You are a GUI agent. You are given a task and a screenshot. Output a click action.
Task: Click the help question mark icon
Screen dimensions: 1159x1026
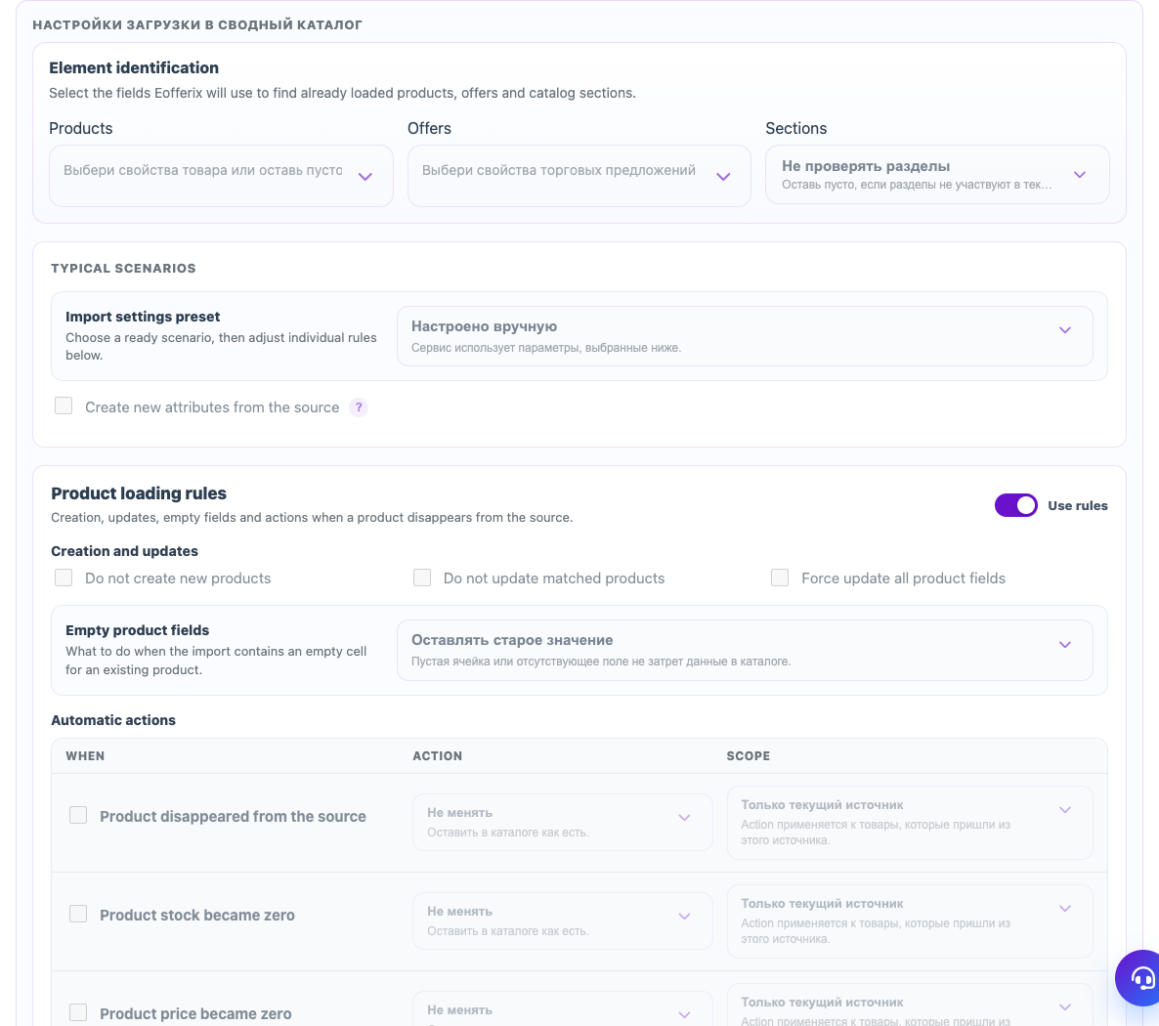coord(359,407)
